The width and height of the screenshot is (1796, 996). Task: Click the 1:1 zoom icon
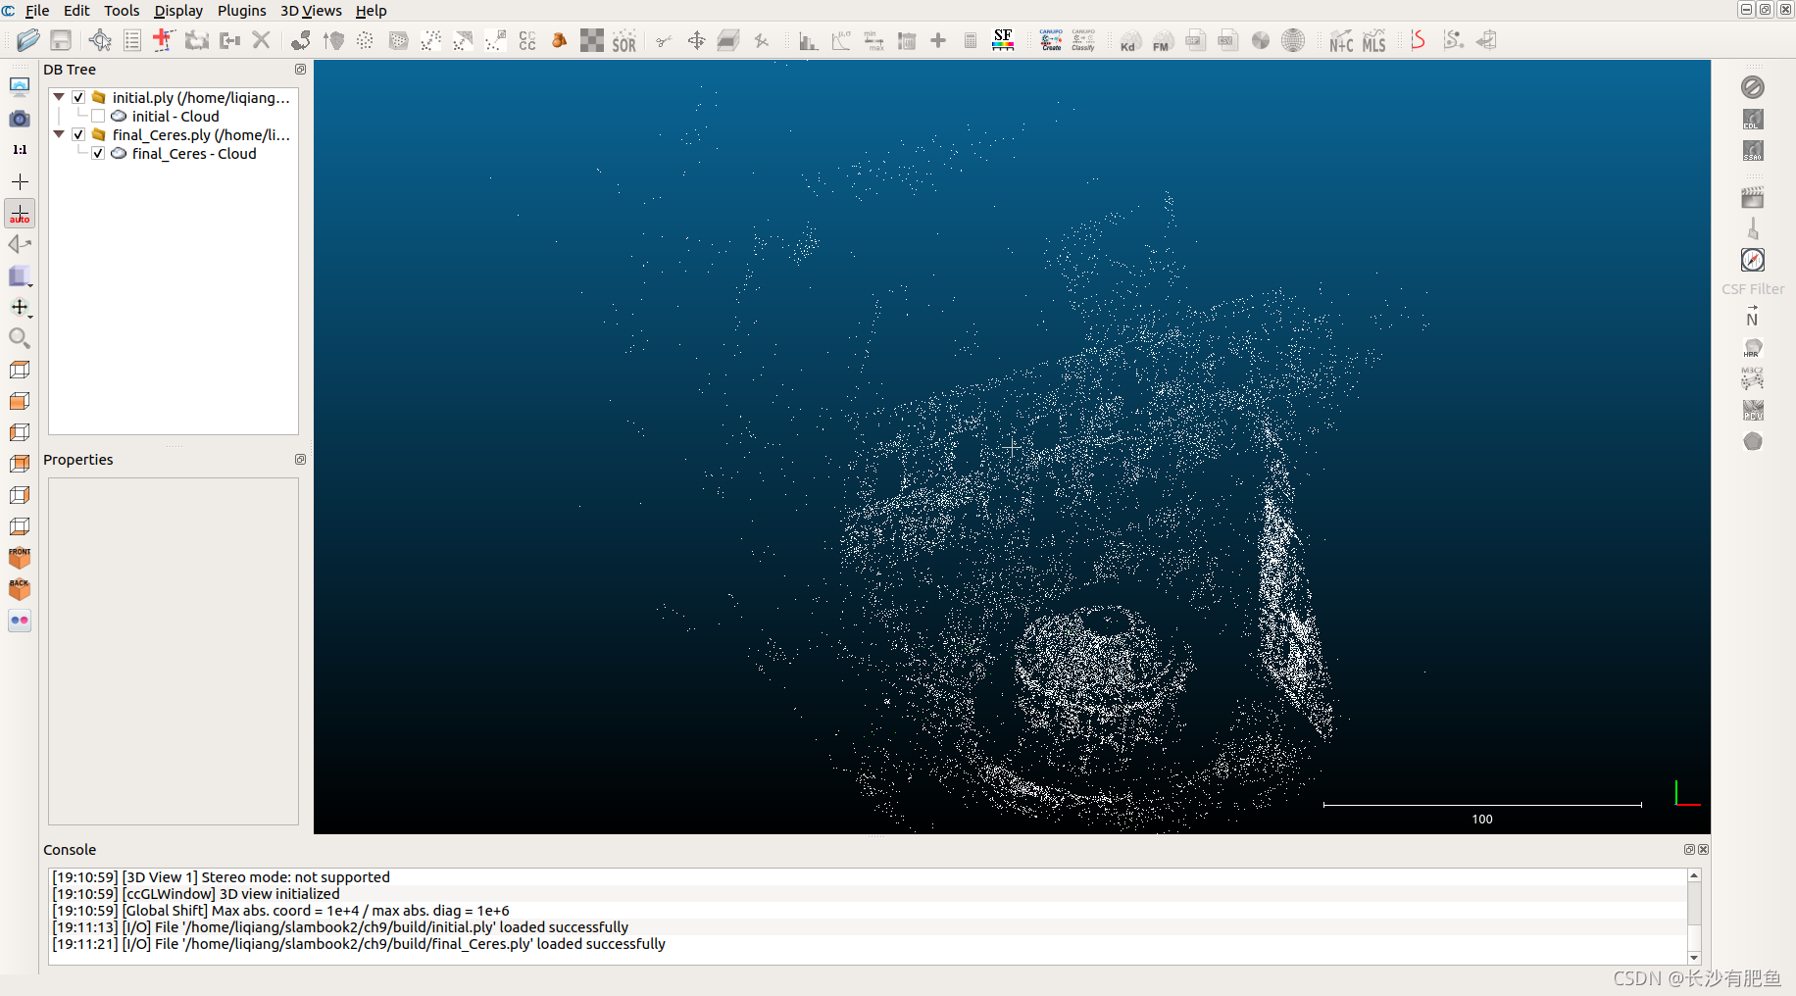point(20,150)
